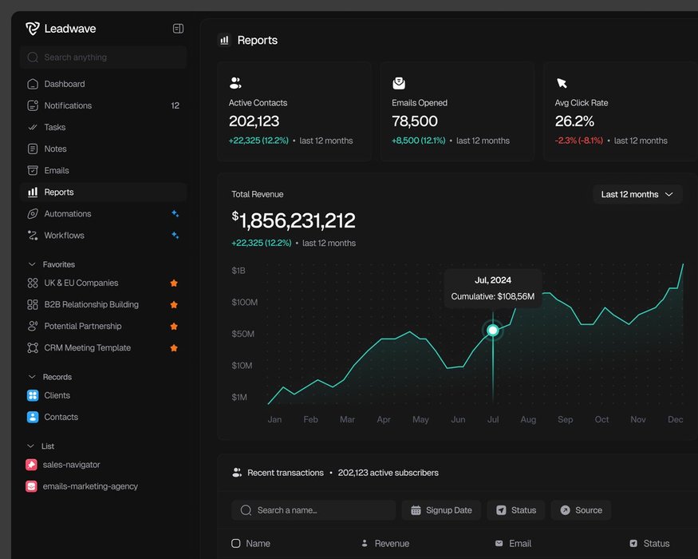Click the Emails Opened envelope icon

(x=399, y=83)
